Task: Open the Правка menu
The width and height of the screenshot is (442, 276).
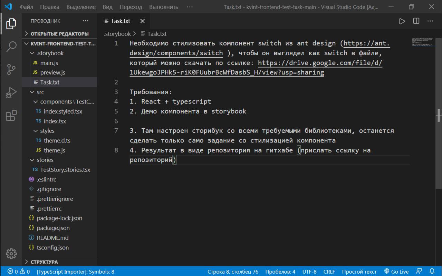Action: [50, 7]
